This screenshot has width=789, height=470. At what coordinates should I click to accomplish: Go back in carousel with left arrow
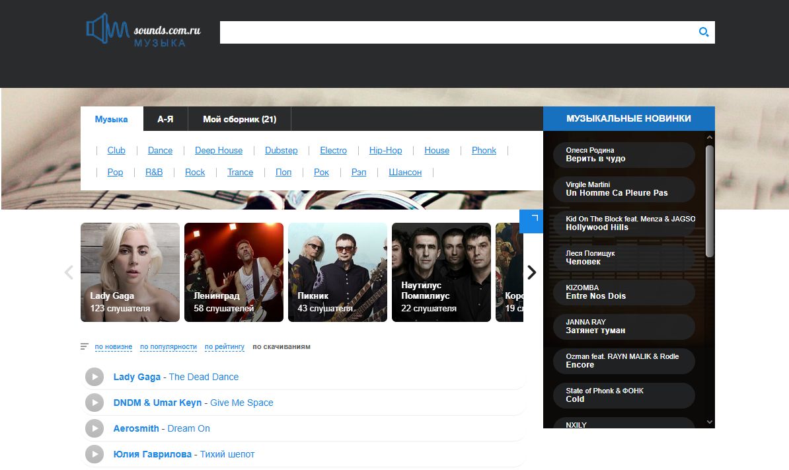69,272
